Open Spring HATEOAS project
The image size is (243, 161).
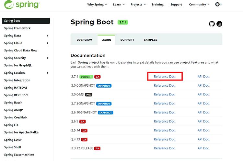16,88
